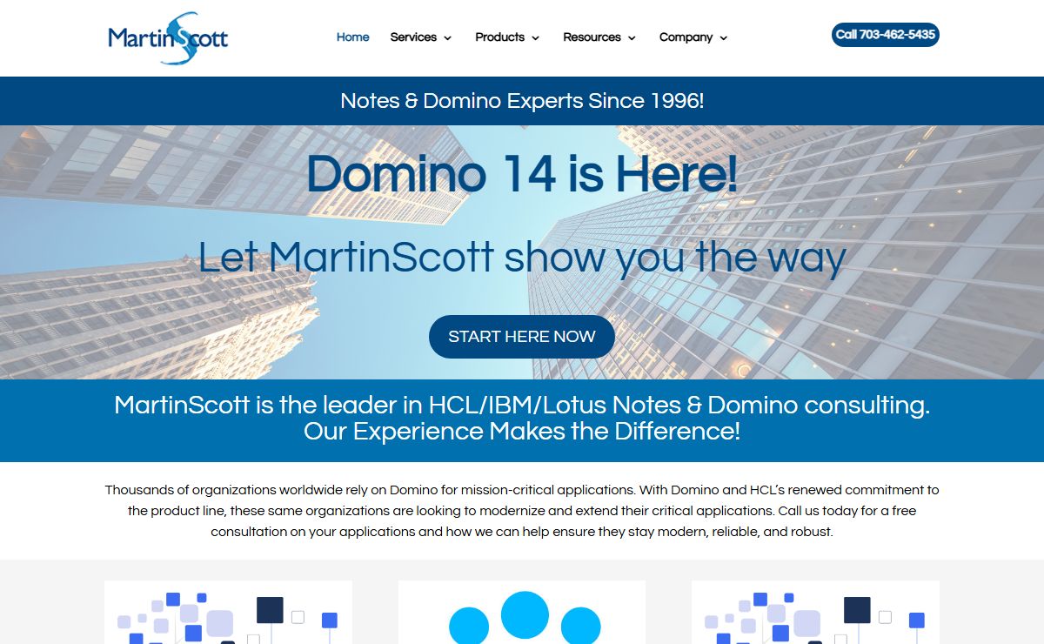Go to the Home navigation item
The width and height of the screenshot is (1044, 644).
(x=352, y=37)
